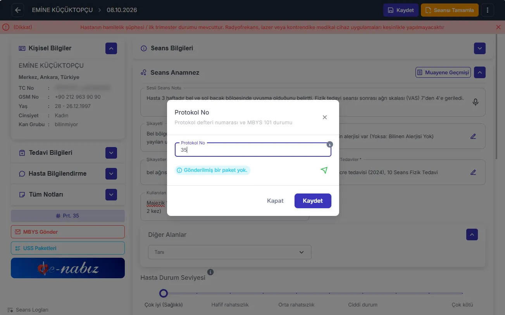Expand the Hasta Bilgilendirme section
Viewport: 505px width, 315px height.
111,174
